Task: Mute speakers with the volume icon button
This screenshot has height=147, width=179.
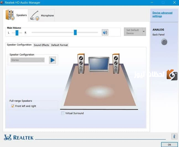Action: pos(105,32)
